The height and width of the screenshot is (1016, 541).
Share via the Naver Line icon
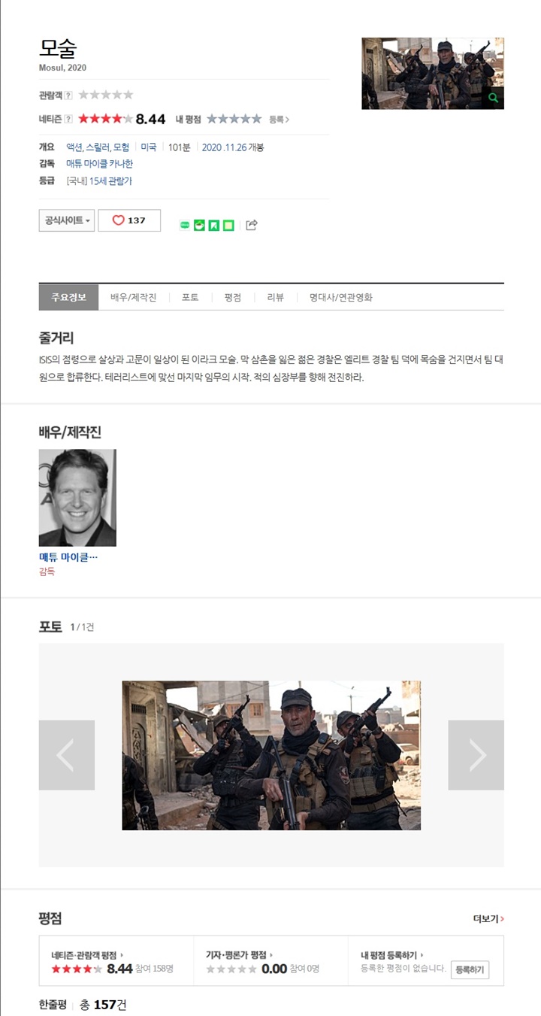[x=185, y=225]
